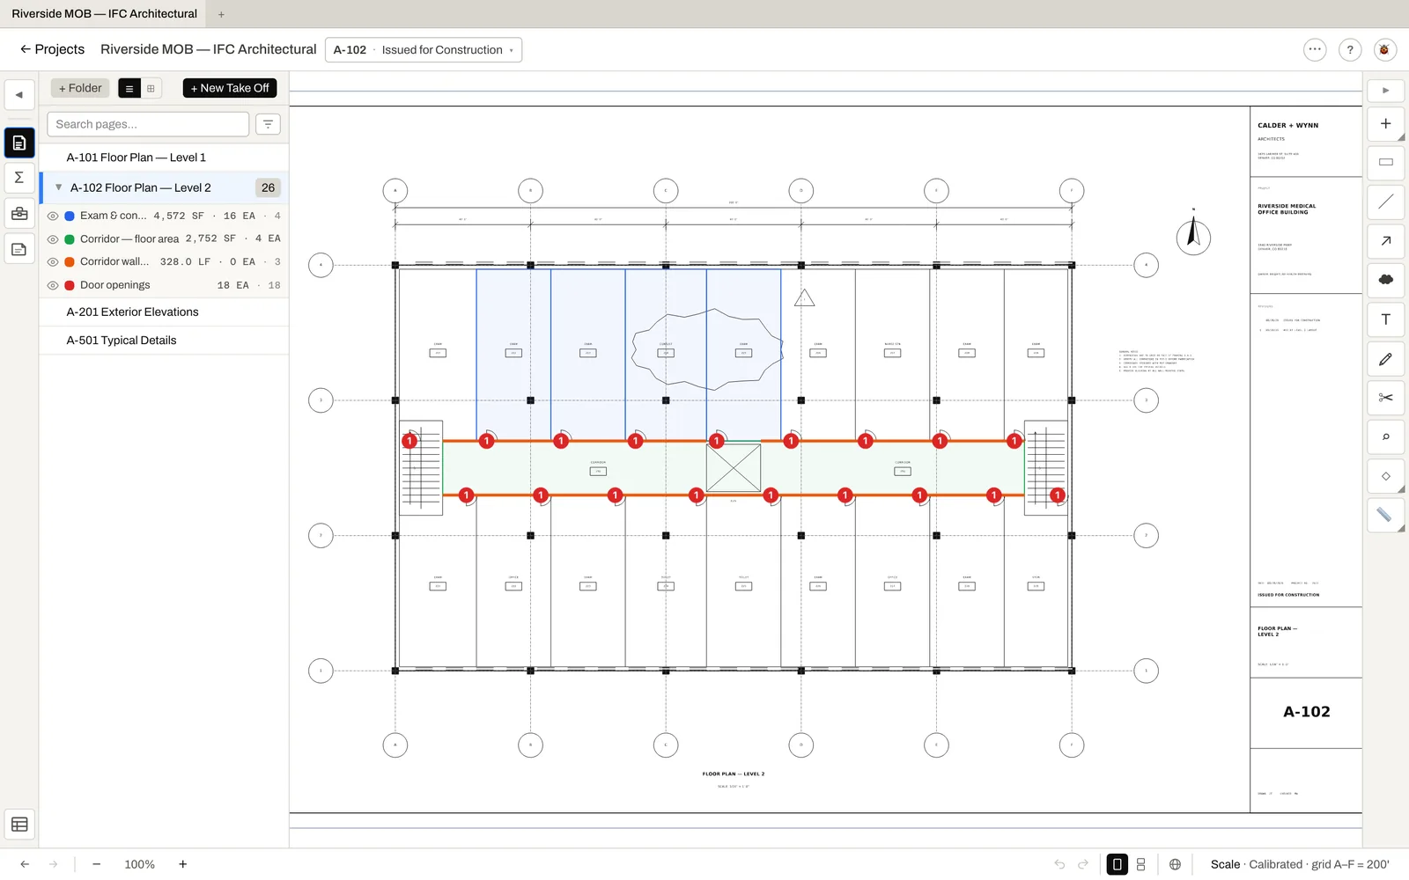The image size is (1409, 880).
Task: Click the help question mark icon
Action: pyautogui.click(x=1350, y=50)
